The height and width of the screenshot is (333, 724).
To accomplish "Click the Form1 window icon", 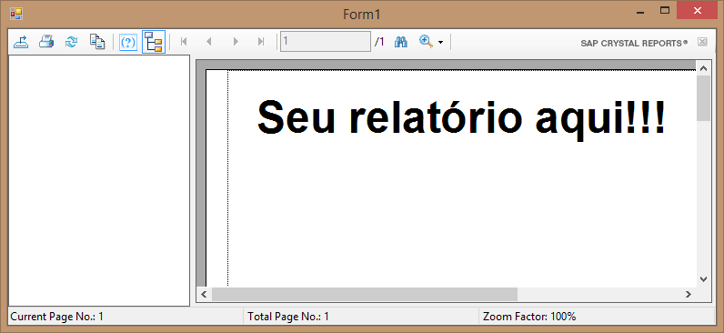I will [x=16, y=14].
